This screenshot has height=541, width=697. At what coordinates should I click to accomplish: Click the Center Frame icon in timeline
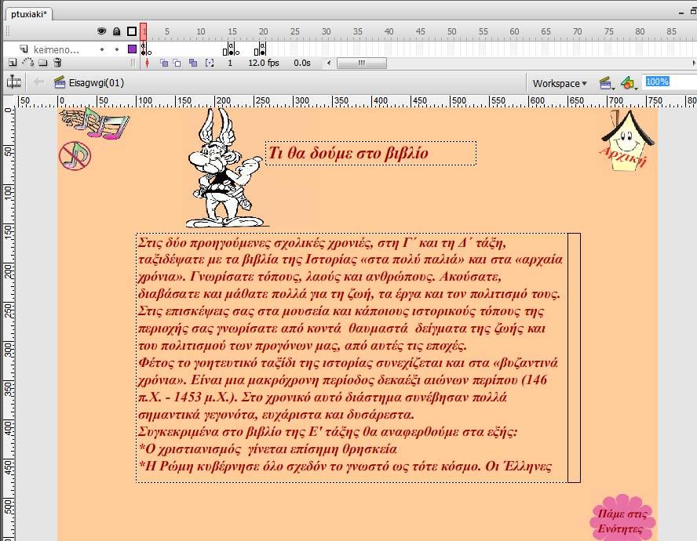(147, 63)
